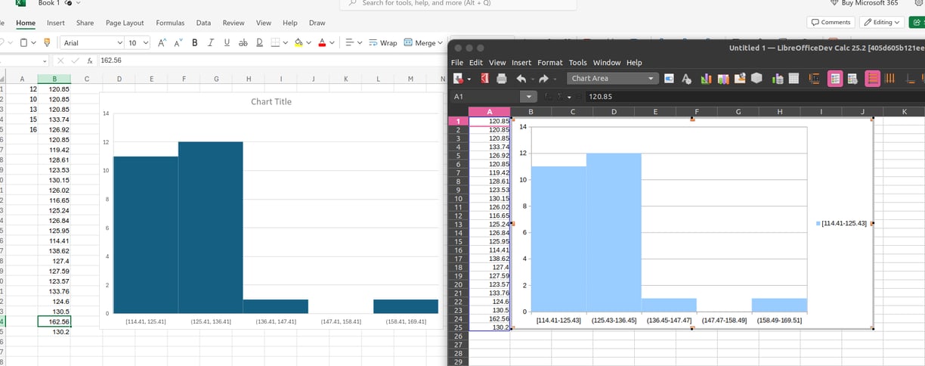Open Chart Type icon in LibreOffice toolbar

706,79
